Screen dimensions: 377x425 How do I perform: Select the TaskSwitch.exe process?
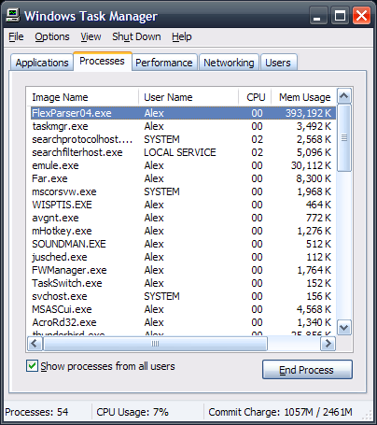183,283
